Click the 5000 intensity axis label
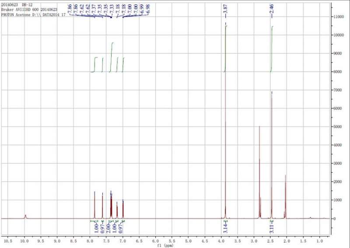Image resolution: width=350 pixels, height=248 pixels. click(x=338, y=126)
